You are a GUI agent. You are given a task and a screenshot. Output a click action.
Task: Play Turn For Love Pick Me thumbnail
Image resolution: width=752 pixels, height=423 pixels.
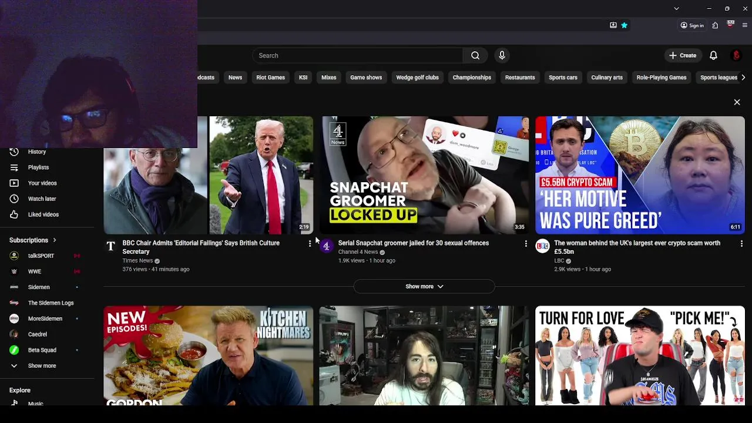point(640,355)
